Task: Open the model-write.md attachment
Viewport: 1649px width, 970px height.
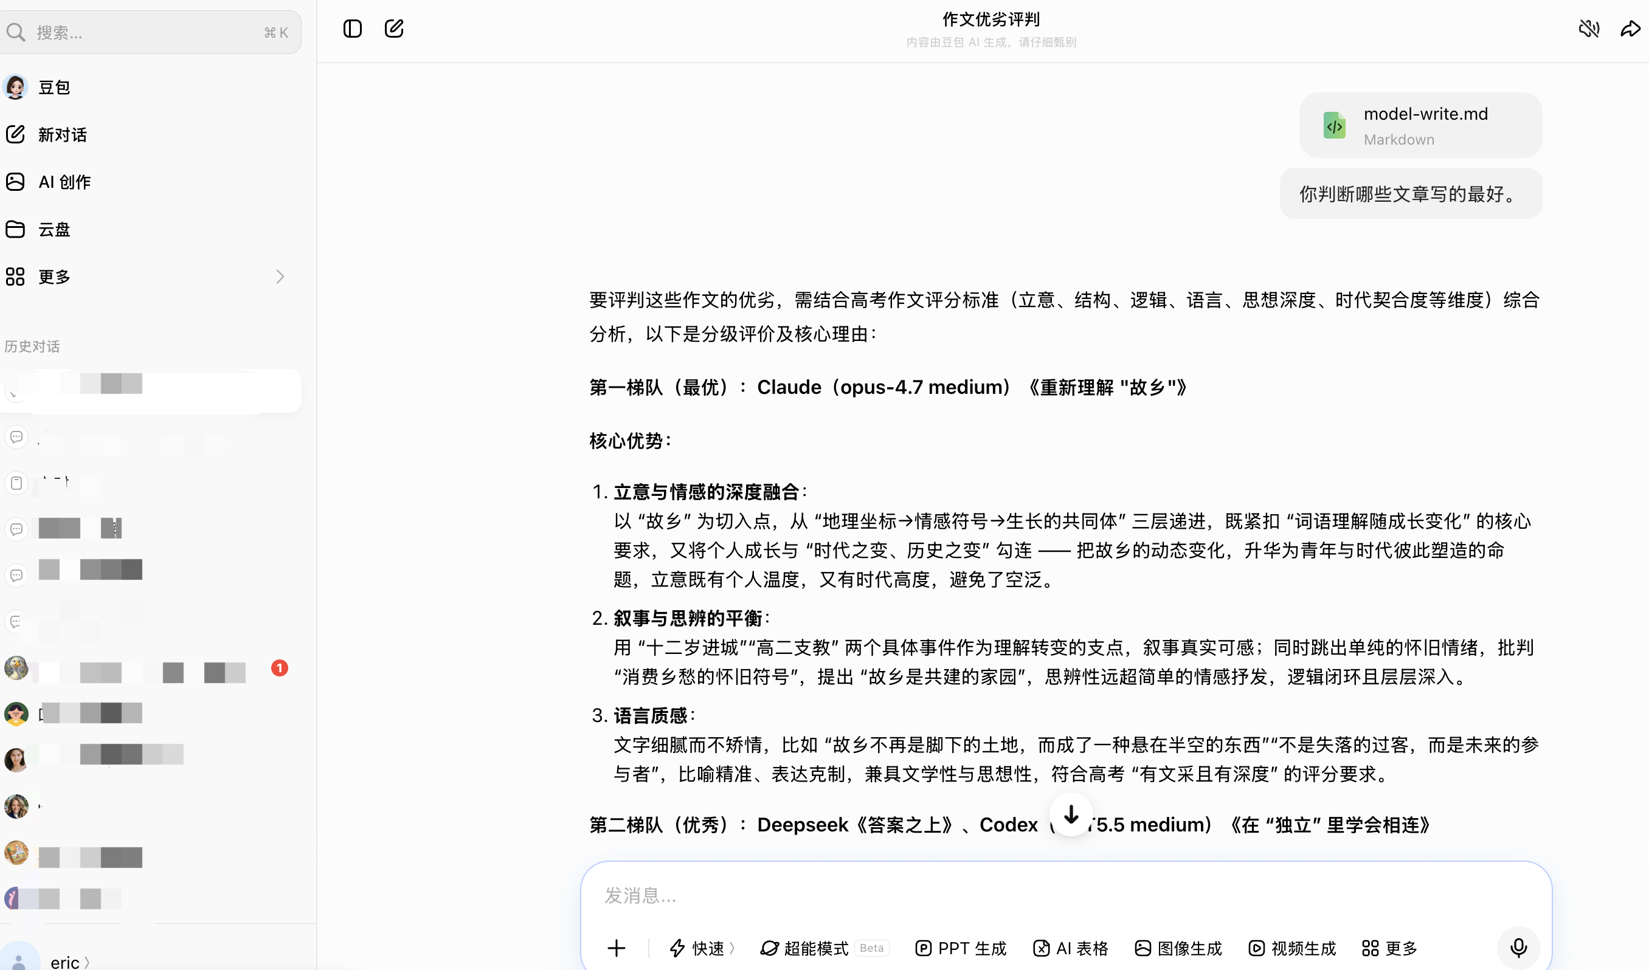Action: click(x=1420, y=125)
